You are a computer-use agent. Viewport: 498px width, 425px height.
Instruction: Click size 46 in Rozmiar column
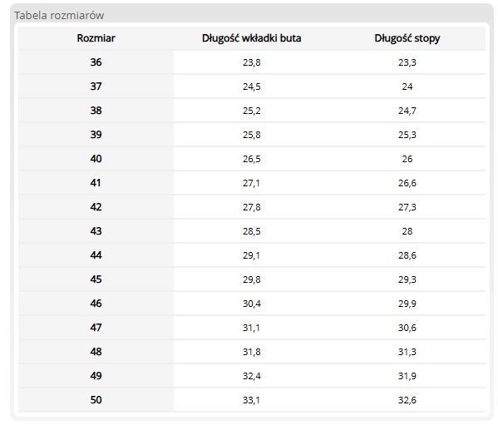[96, 304]
